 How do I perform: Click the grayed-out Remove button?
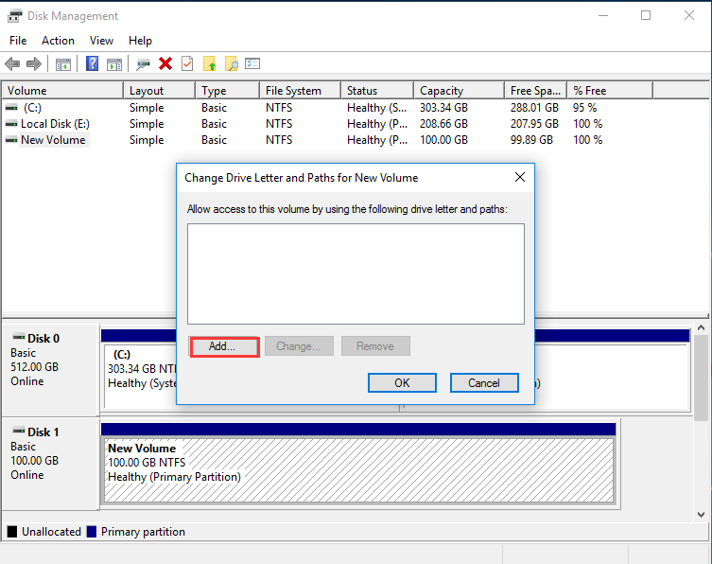[x=375, y=346]
